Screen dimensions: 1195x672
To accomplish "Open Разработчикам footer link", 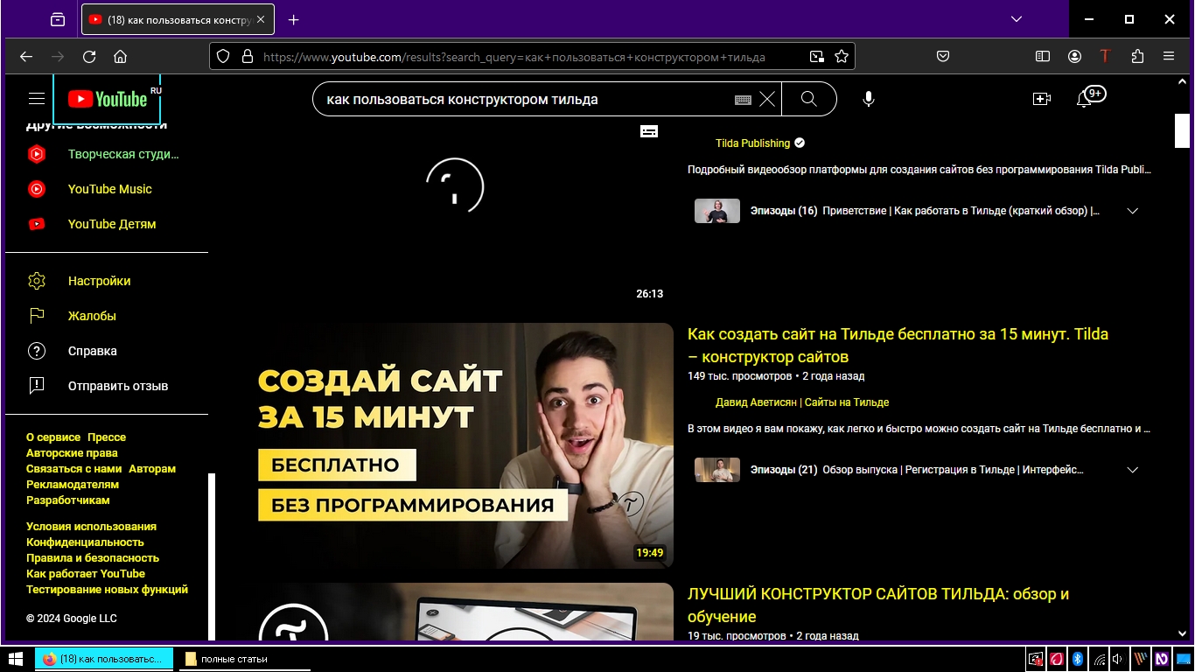I will (68, 500).
